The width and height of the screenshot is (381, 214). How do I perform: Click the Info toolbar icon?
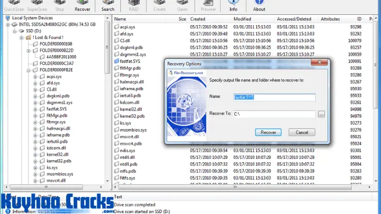pyautogui.click(x=233, y=6)
